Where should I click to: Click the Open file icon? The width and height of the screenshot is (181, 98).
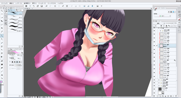click(38, 6)
